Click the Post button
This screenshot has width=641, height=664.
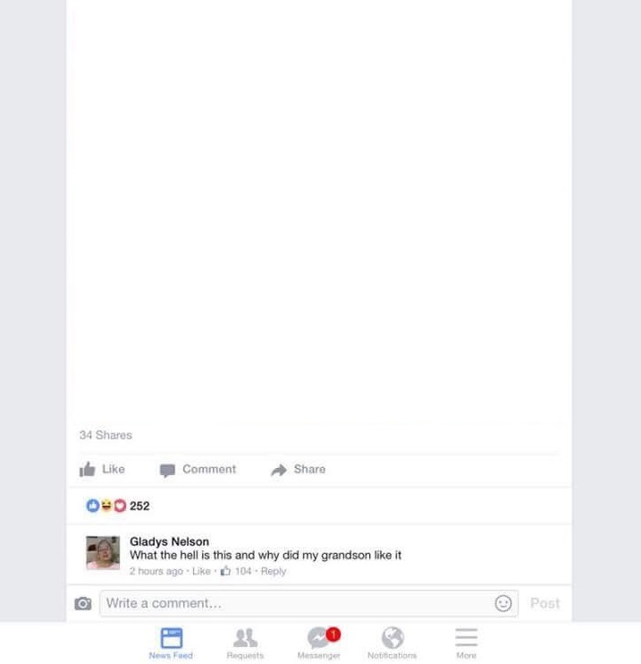pos(545,603)
